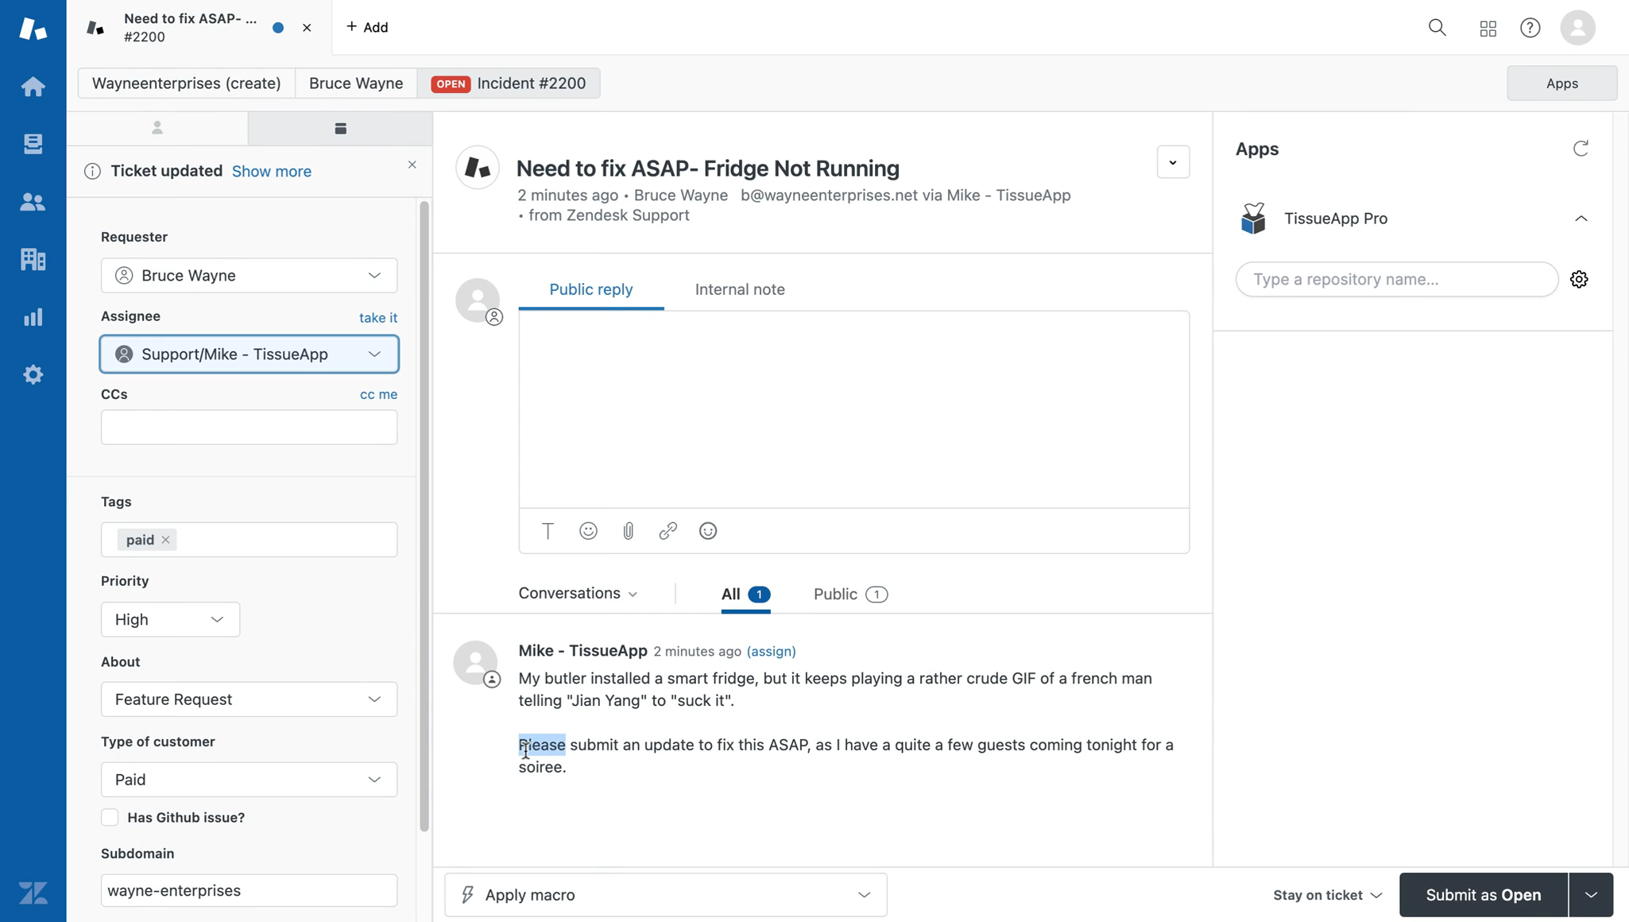Click into the CCs field
This screenshot has width=1629, height=922.
pos(249,428)
